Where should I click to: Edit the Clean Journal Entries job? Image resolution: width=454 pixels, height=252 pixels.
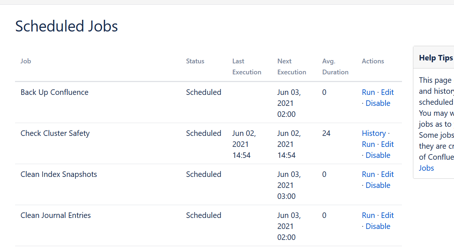tap(387, 215)
